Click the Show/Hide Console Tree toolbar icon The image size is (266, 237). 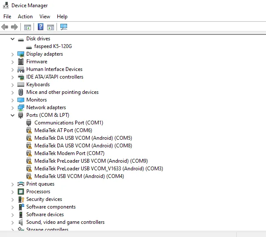click(x=28, y=27)
